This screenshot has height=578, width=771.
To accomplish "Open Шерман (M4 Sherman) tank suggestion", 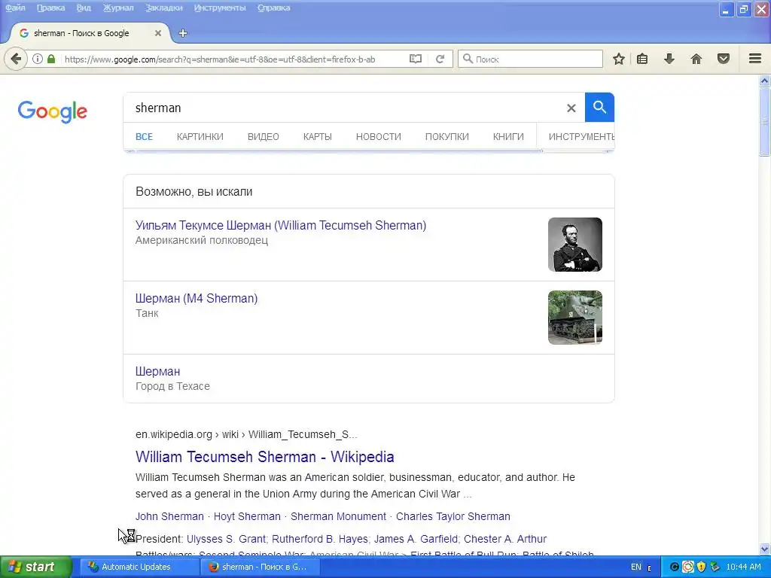I will [197, 298].
